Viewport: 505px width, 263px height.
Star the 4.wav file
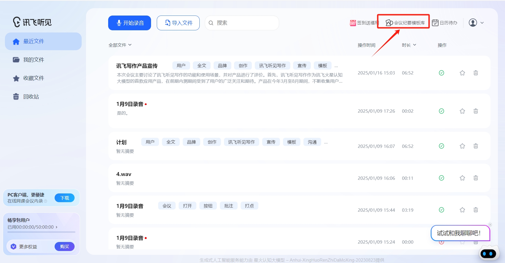point(462,178)
